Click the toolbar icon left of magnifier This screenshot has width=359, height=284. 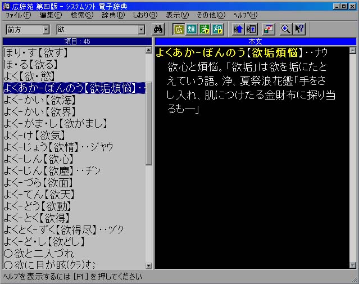coord(269,29)
